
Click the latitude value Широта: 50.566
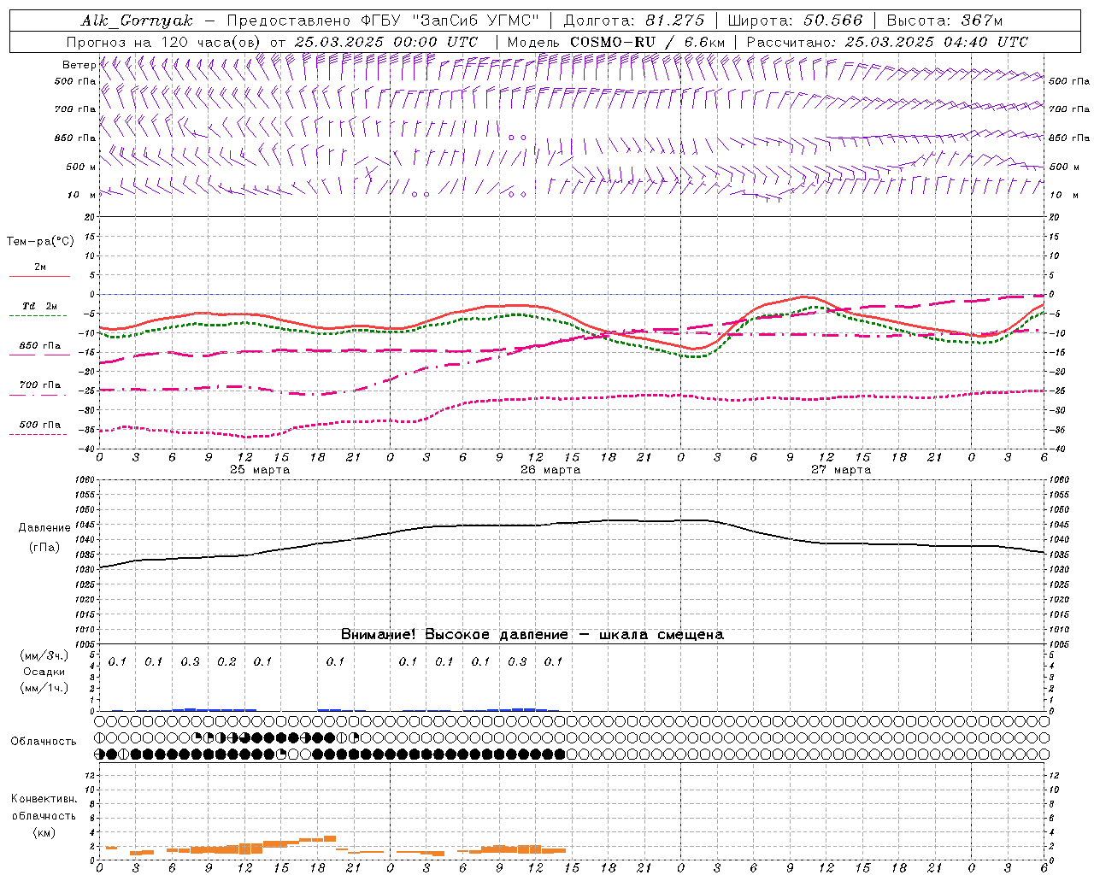[x=796, y=21]
